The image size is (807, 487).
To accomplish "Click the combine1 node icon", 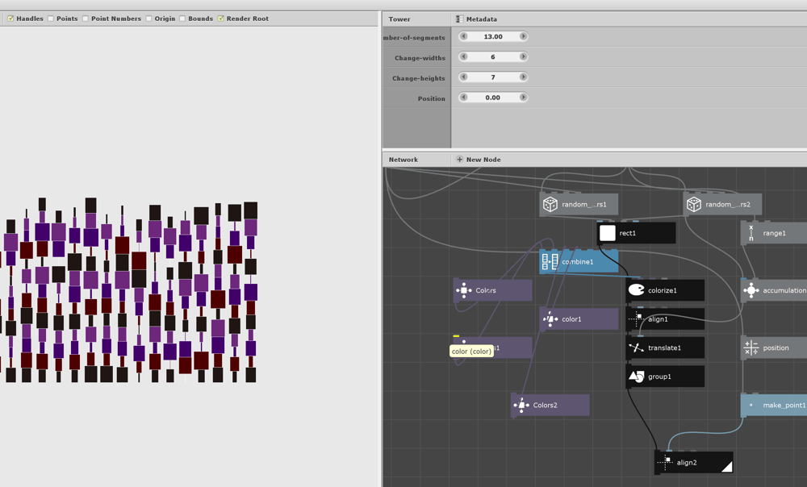I will tap(550, 262).
